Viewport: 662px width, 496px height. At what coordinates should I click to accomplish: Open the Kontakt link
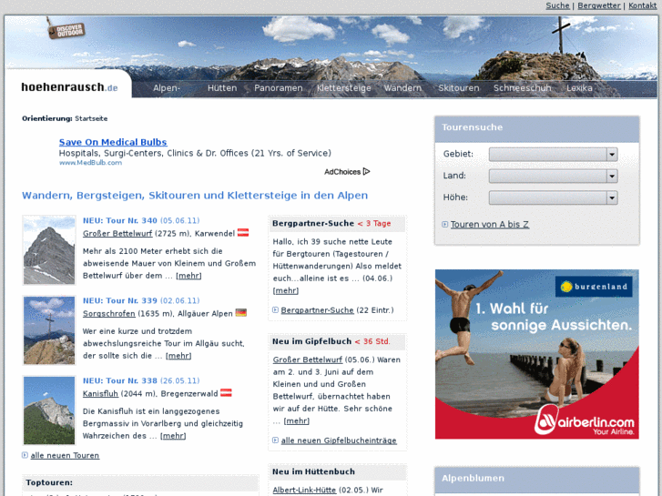pyautogui.click(x=642, y=5)
